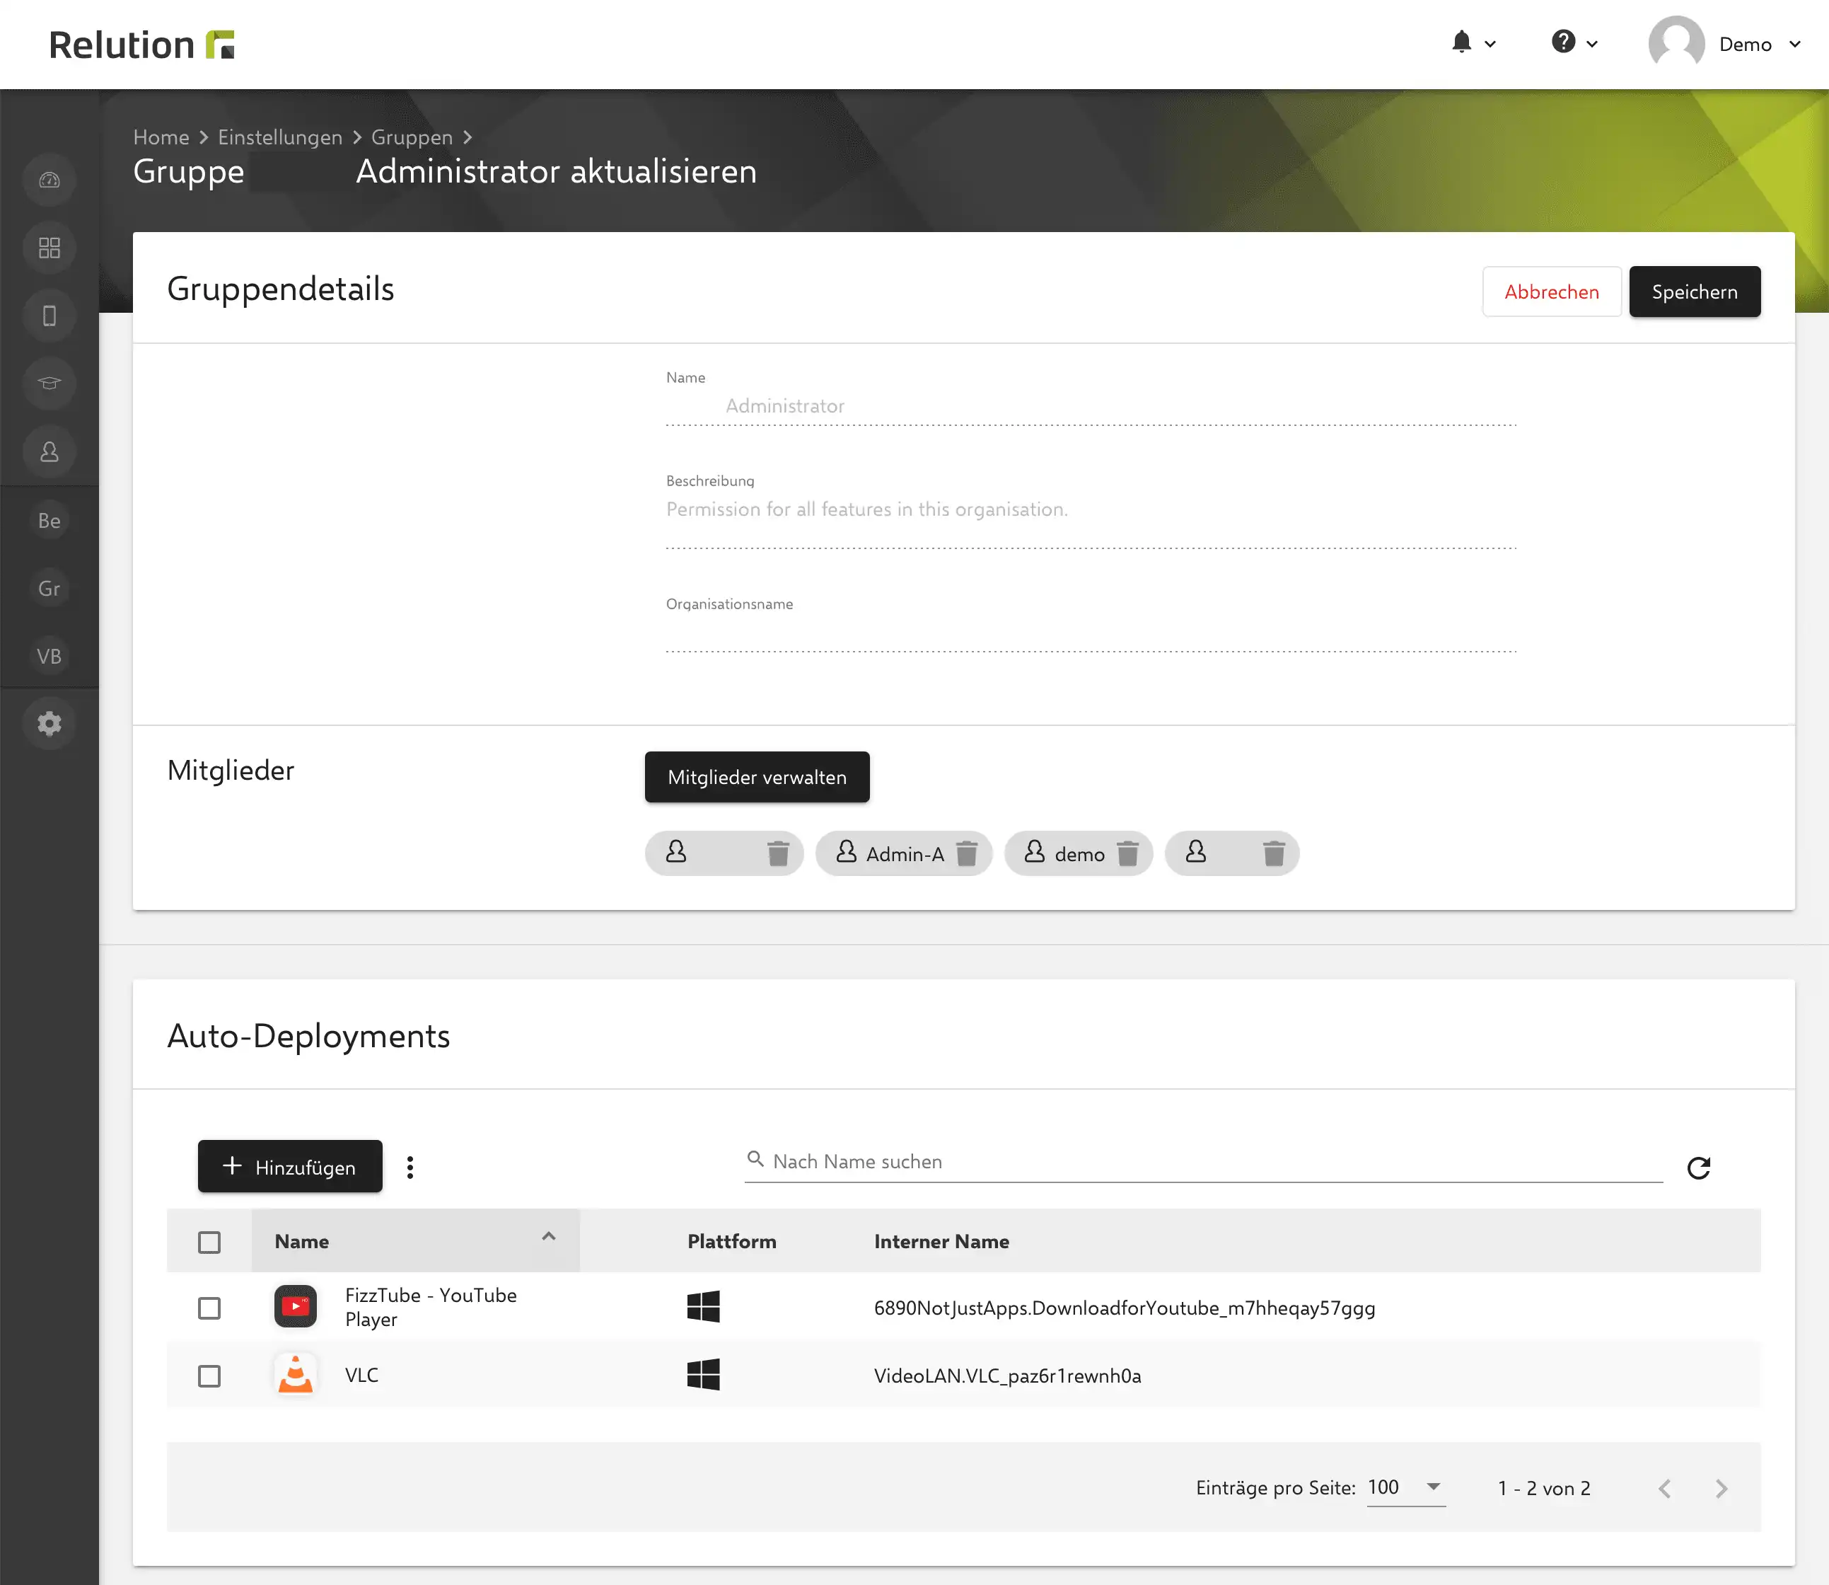The height and width of the screenshot is (1585, 1829).
Task: Open Mitglieder verwalten
Action: [757, 778]
